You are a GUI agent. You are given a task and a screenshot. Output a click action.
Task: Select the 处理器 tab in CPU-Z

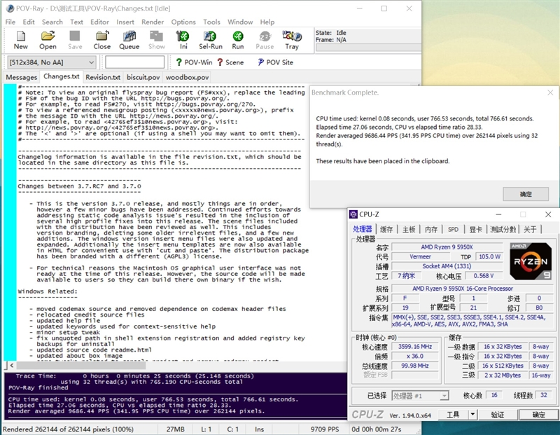(x=363, y=229)
